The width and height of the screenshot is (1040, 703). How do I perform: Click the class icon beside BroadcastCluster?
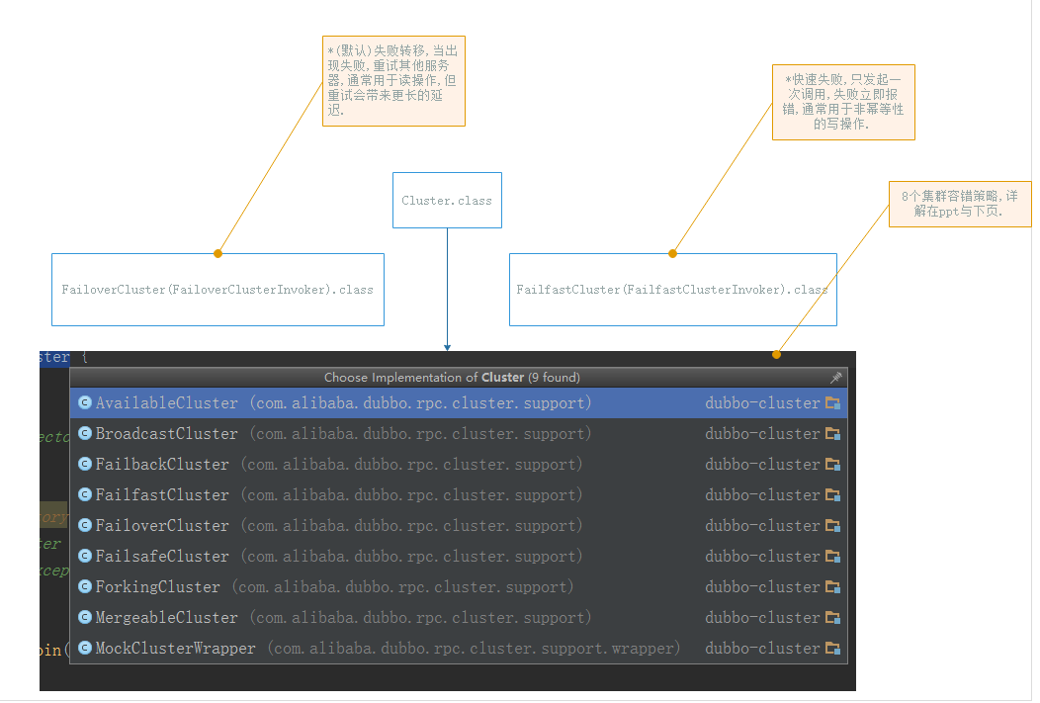[85, 434]
